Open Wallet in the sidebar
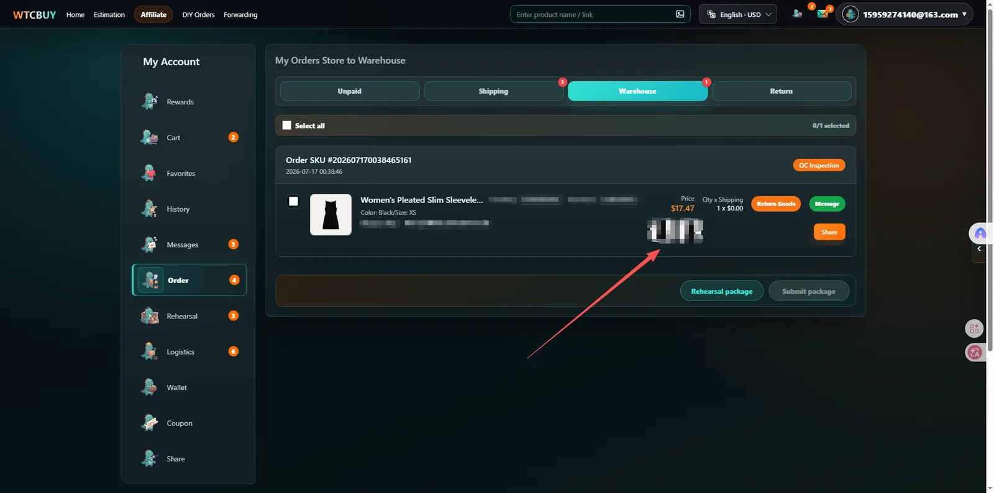The height and width of the screenshot is (493, 994). click(x=189, y=387)
